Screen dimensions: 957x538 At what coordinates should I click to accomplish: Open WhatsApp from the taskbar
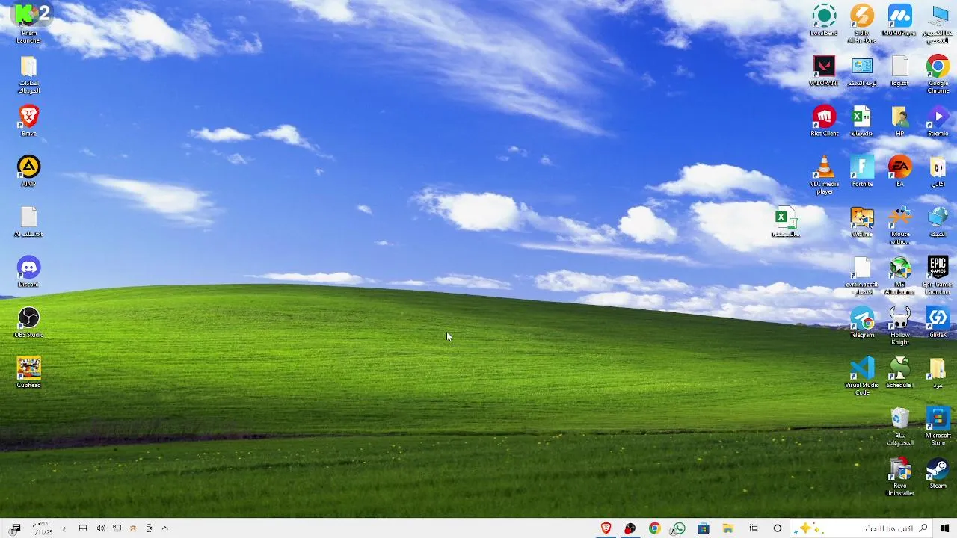679,528
